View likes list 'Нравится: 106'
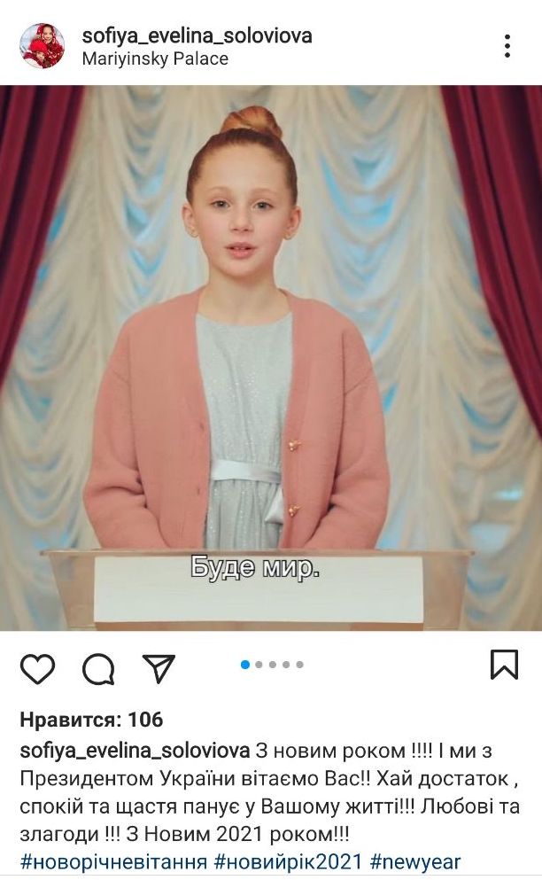The width and height of the screenshot is (542, 880). pyautogui.click(x=91, y=720)
